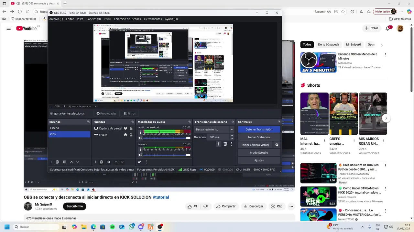Open the Paneles (D) menu in OBS
Screen dimensions: 414x232
coord(93,19)
